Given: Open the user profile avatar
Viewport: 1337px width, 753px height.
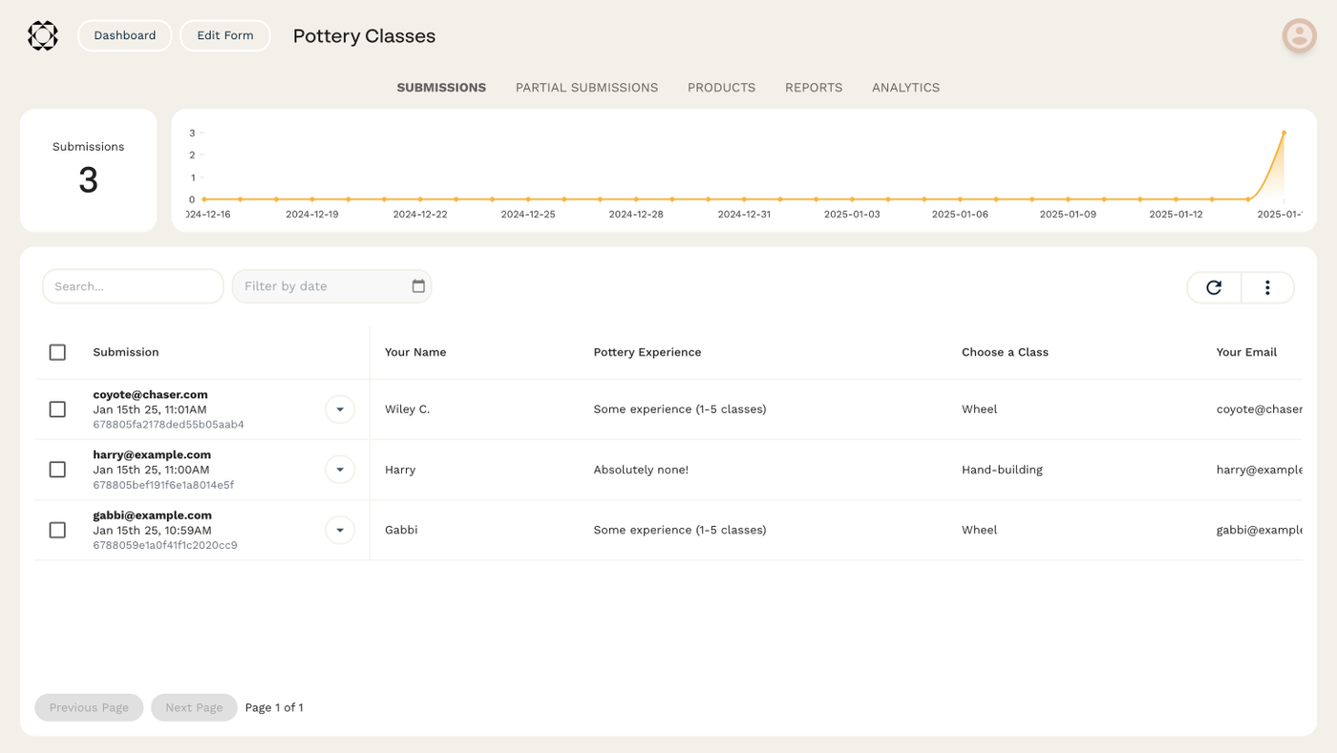Looking at the screenshot, I should coord(1299,36).
